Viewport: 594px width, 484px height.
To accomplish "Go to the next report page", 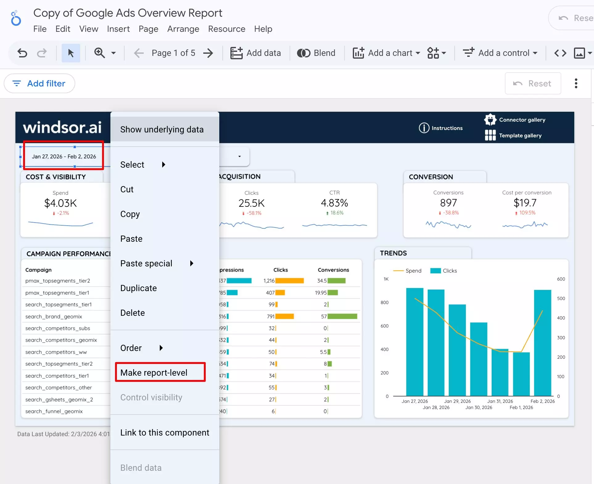I will tap(208, 53).
